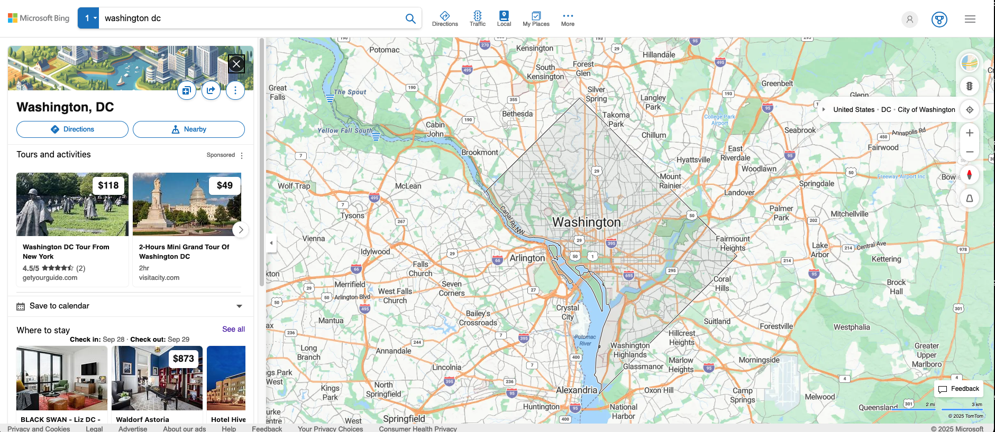Reset map rotation with compass
This screenshot has width=995, height=432.
click(970, 175)
